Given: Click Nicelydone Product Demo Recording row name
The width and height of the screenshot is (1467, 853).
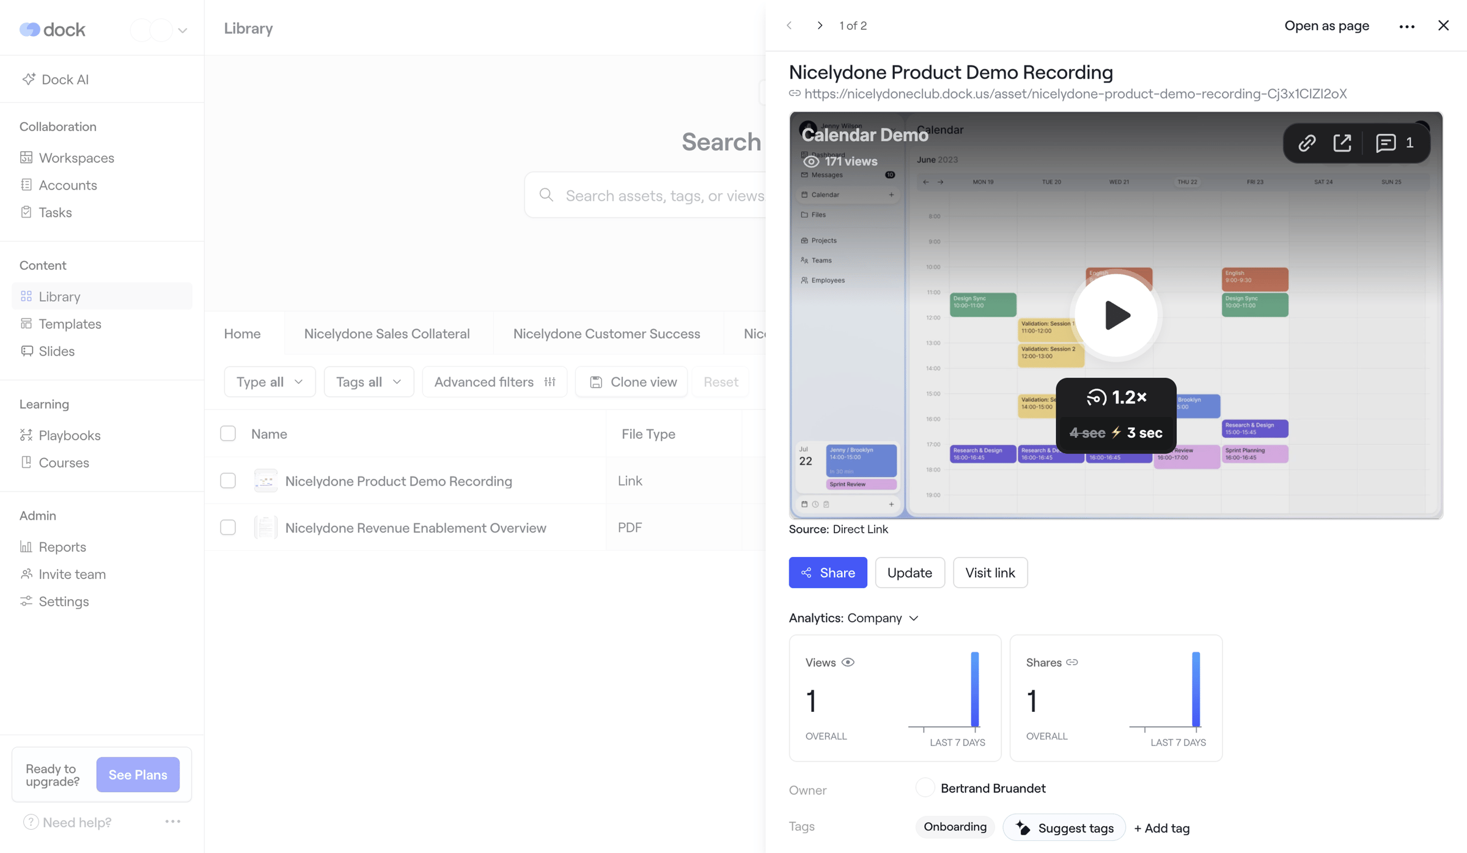Looking at the screenshot, I should pos(399,481).
